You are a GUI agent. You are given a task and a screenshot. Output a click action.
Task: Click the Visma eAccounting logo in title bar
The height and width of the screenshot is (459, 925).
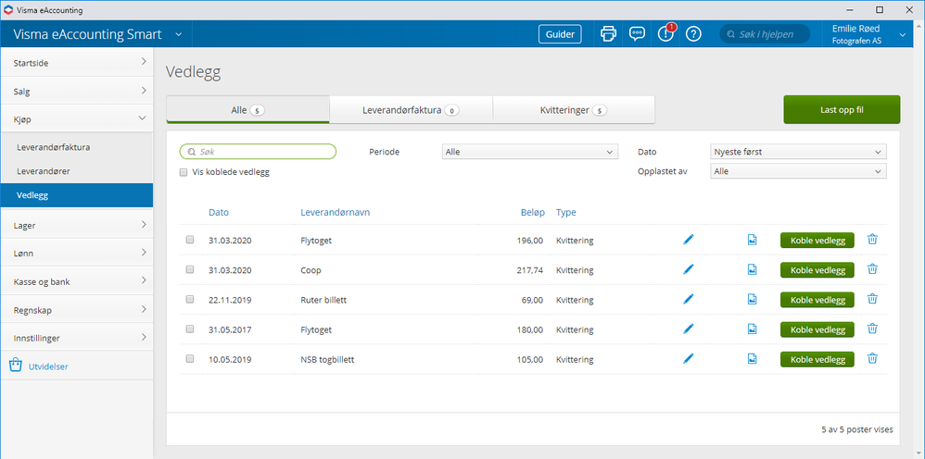(7, 10)
